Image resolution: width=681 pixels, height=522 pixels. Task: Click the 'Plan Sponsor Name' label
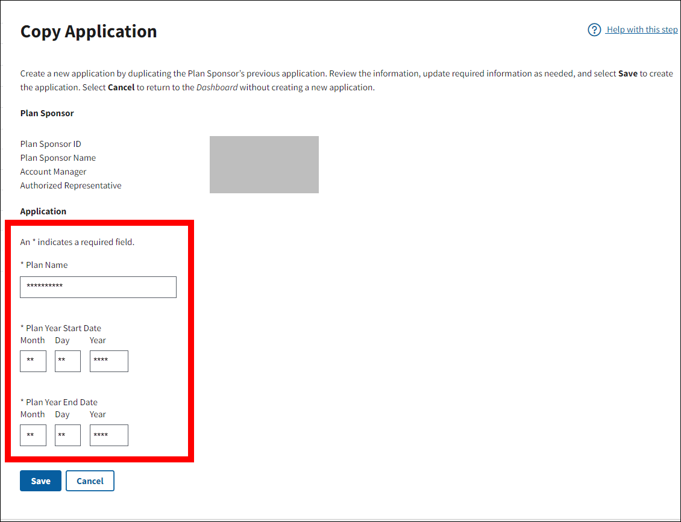click(x=58, y=158)
